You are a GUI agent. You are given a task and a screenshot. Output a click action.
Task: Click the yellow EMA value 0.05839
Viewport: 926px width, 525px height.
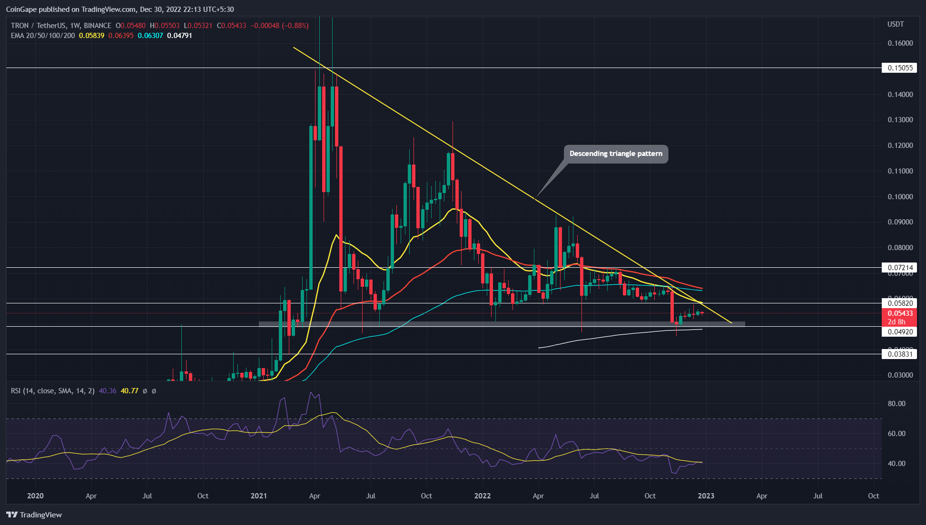pos(91,36)
